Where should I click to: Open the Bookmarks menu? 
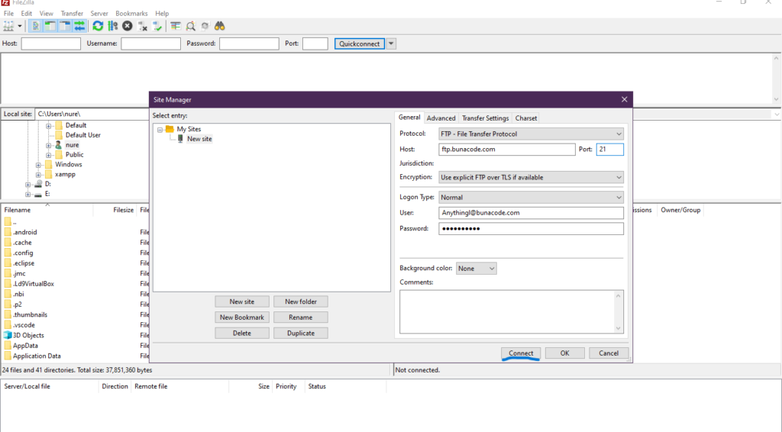131,14
